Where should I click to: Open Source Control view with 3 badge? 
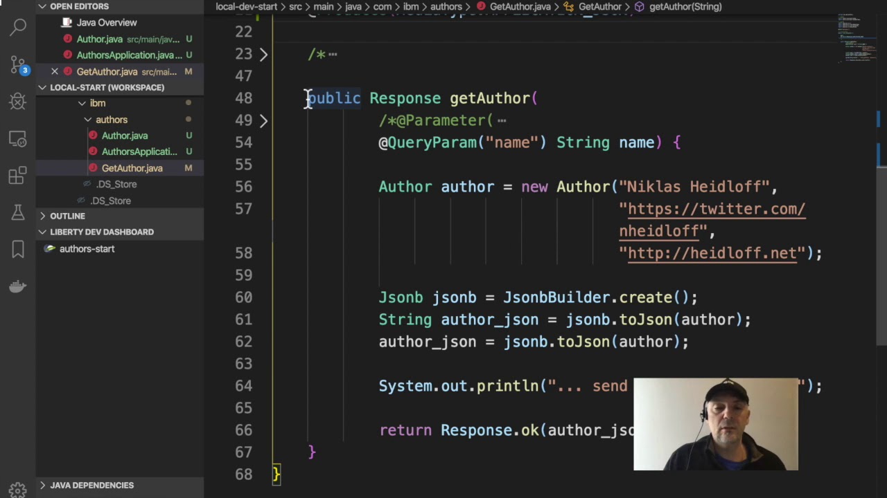[x=18, y=65]
